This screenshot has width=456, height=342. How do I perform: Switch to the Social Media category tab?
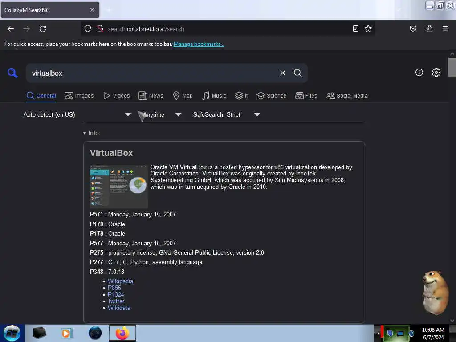click(x=347, y=96)
